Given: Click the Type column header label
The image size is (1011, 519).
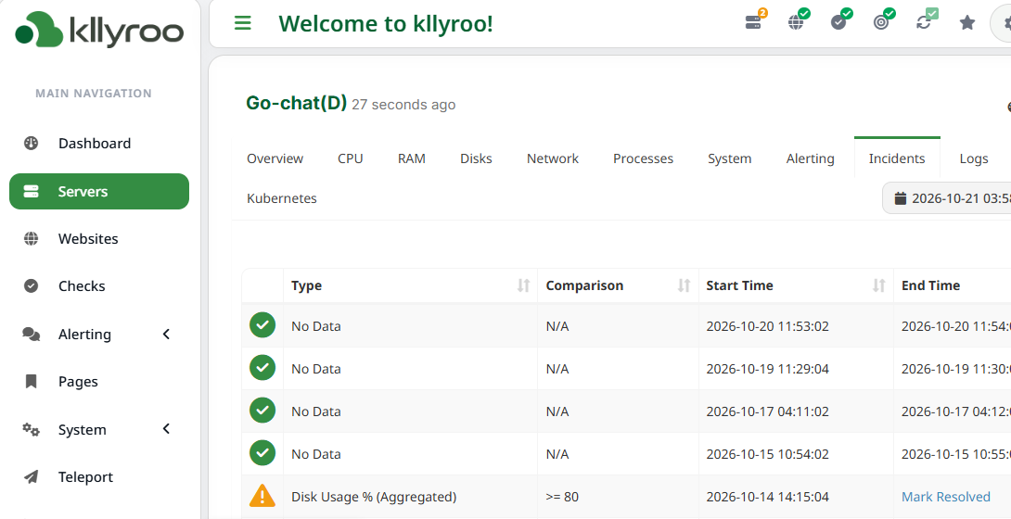Looking at the screenshot, I should coord(306,285).
